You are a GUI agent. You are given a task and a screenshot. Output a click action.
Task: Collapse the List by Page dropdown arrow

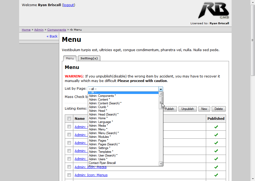click(160, 89)
